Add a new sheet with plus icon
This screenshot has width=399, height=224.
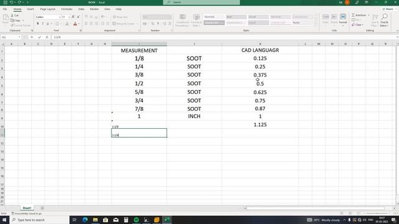pos(42,208)
